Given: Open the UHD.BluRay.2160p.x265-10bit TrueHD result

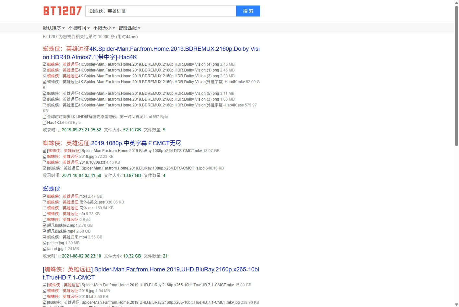Looking at the screenshot, I should tap(151, 273).
